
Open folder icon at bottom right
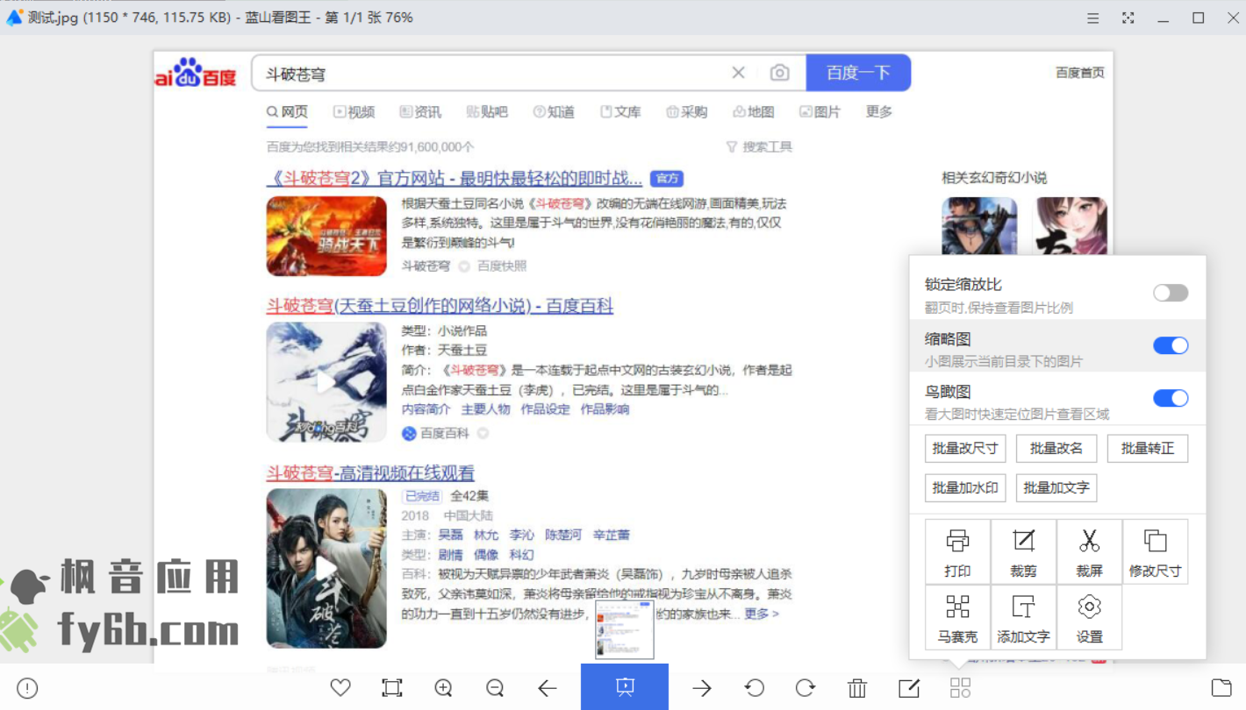click(1221, 688)
